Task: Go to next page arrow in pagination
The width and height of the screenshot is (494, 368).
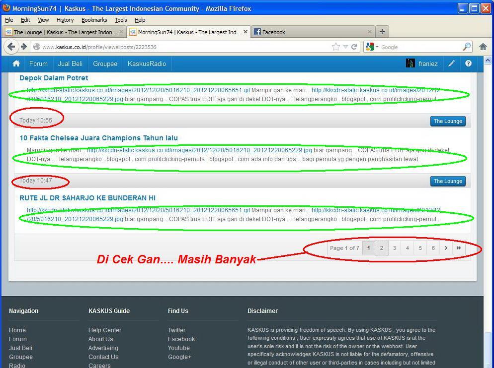Action: coord(446,248)
